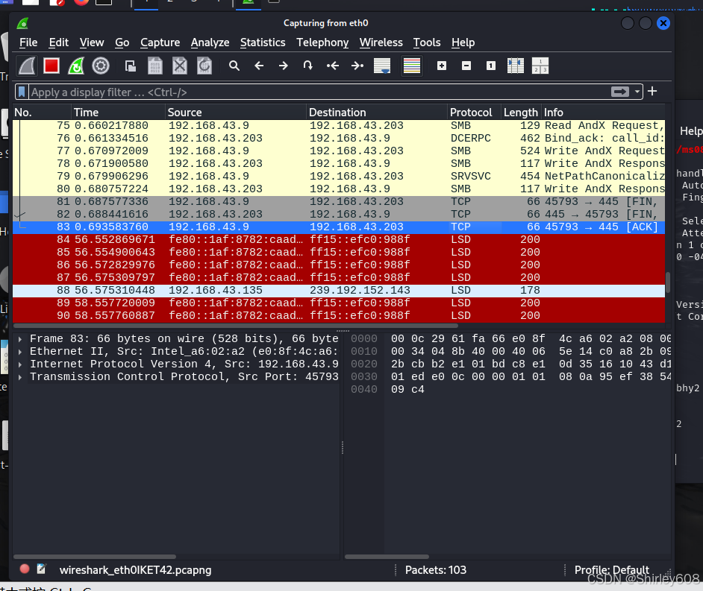The width and height of the screenshot is (703, 591).
Task: Reload capture file icon
Action: (x=204, y=66)
